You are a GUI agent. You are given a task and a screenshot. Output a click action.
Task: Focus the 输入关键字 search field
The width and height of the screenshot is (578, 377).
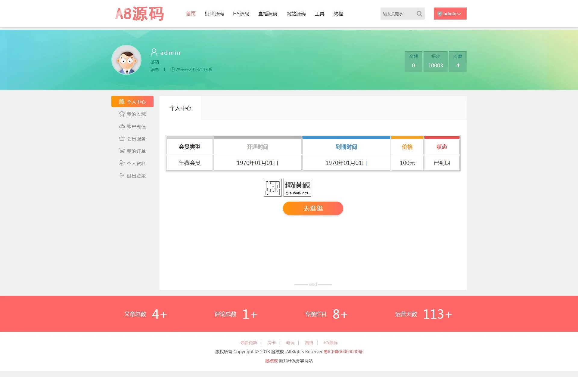point(397,14)
